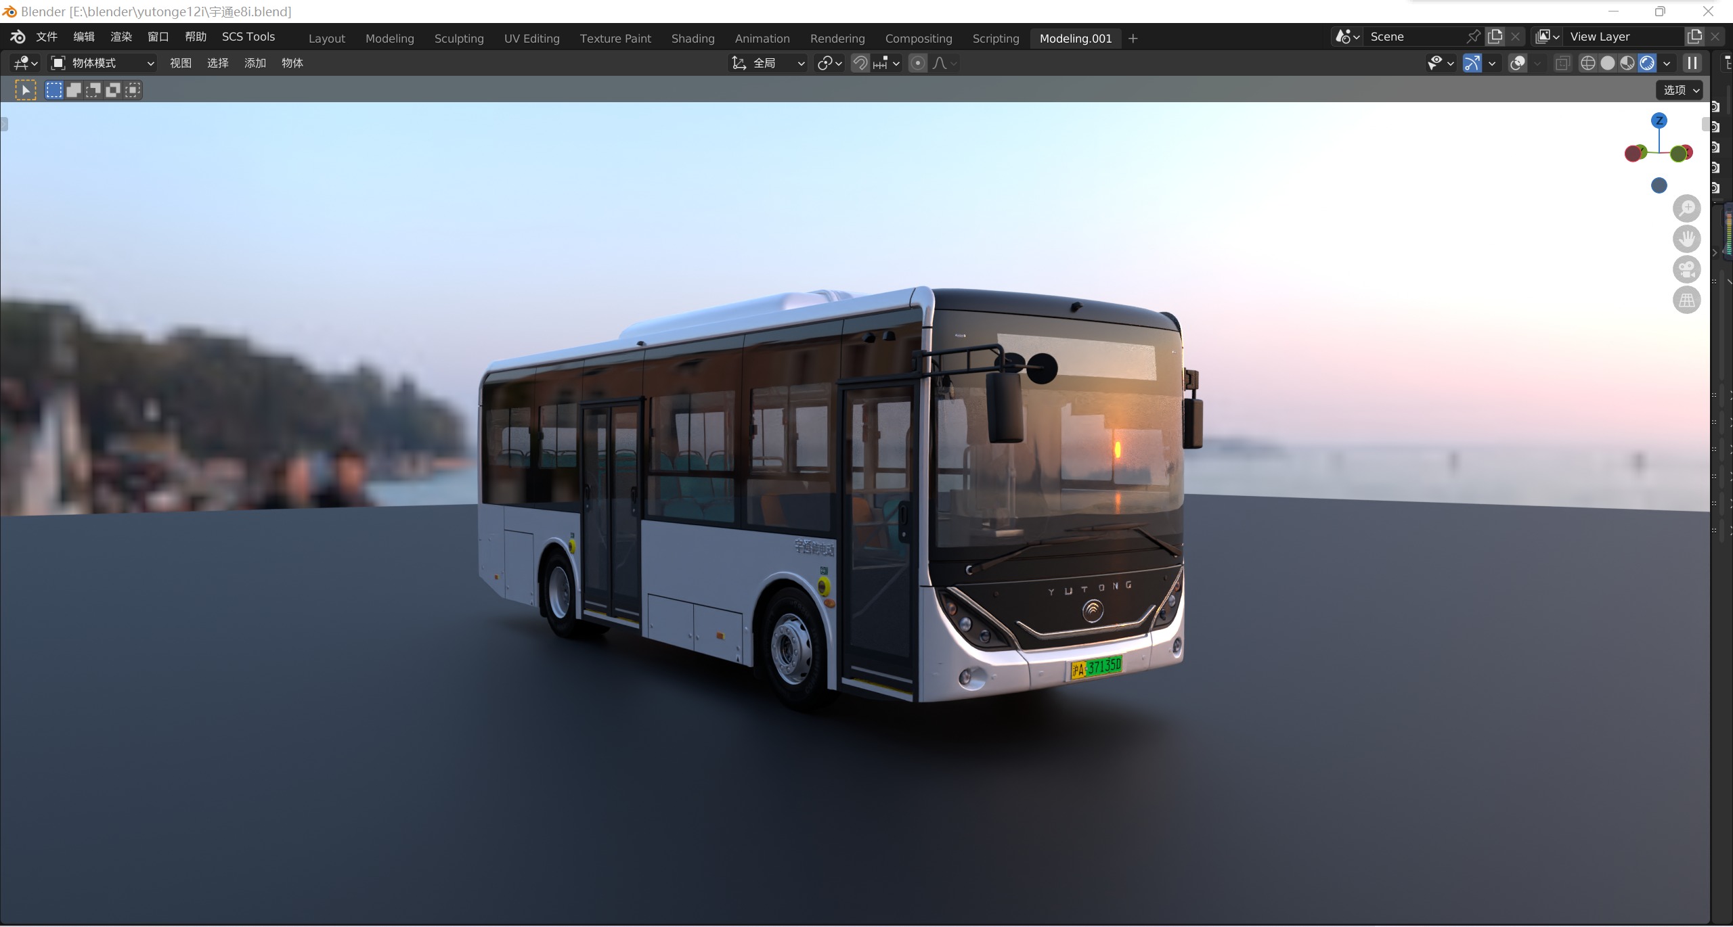
Task: Open the 渲染 (Render) menu
Action: [121, 37]
